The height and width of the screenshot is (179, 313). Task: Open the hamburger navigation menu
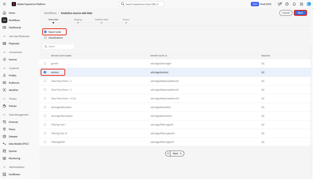point(4,4)
